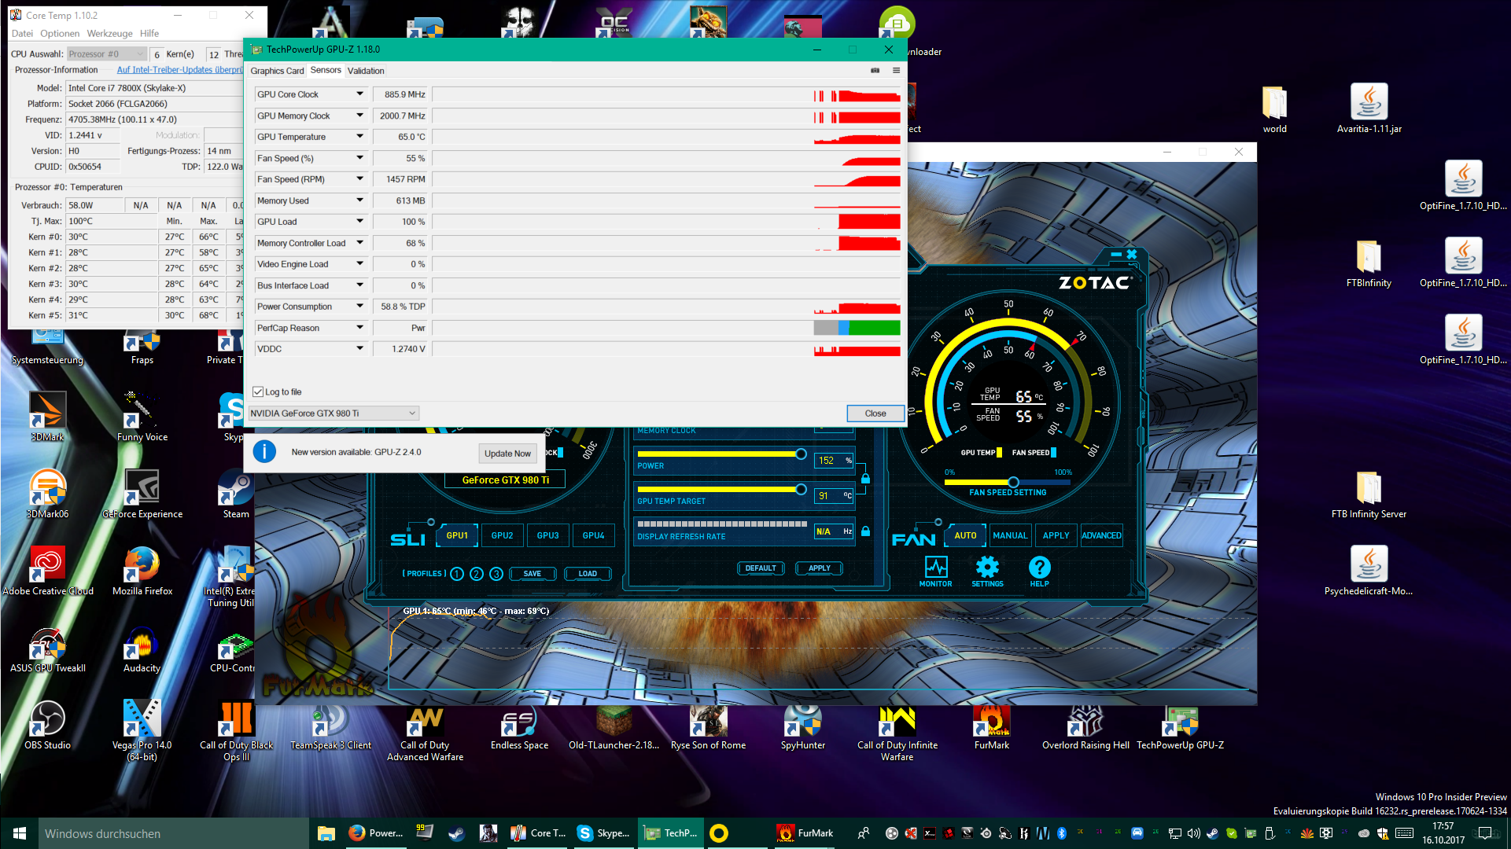Expand the PerfCap Reason sensor dropdown
Viewport: 1511px width, 849px height.
359,328
